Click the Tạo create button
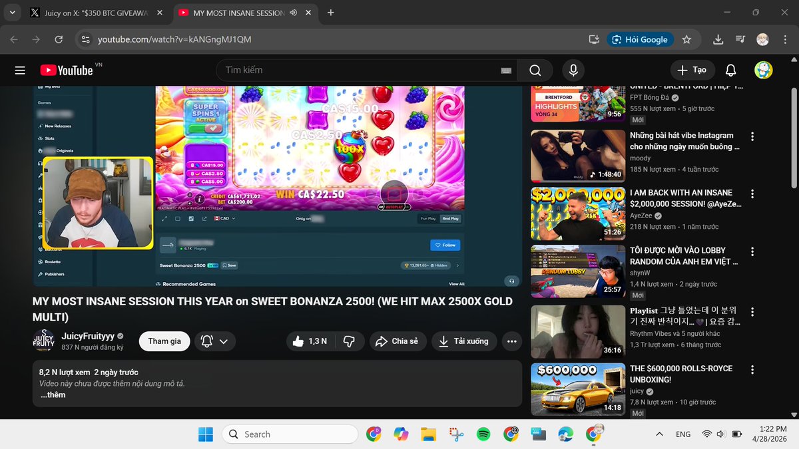 (692, 70)
